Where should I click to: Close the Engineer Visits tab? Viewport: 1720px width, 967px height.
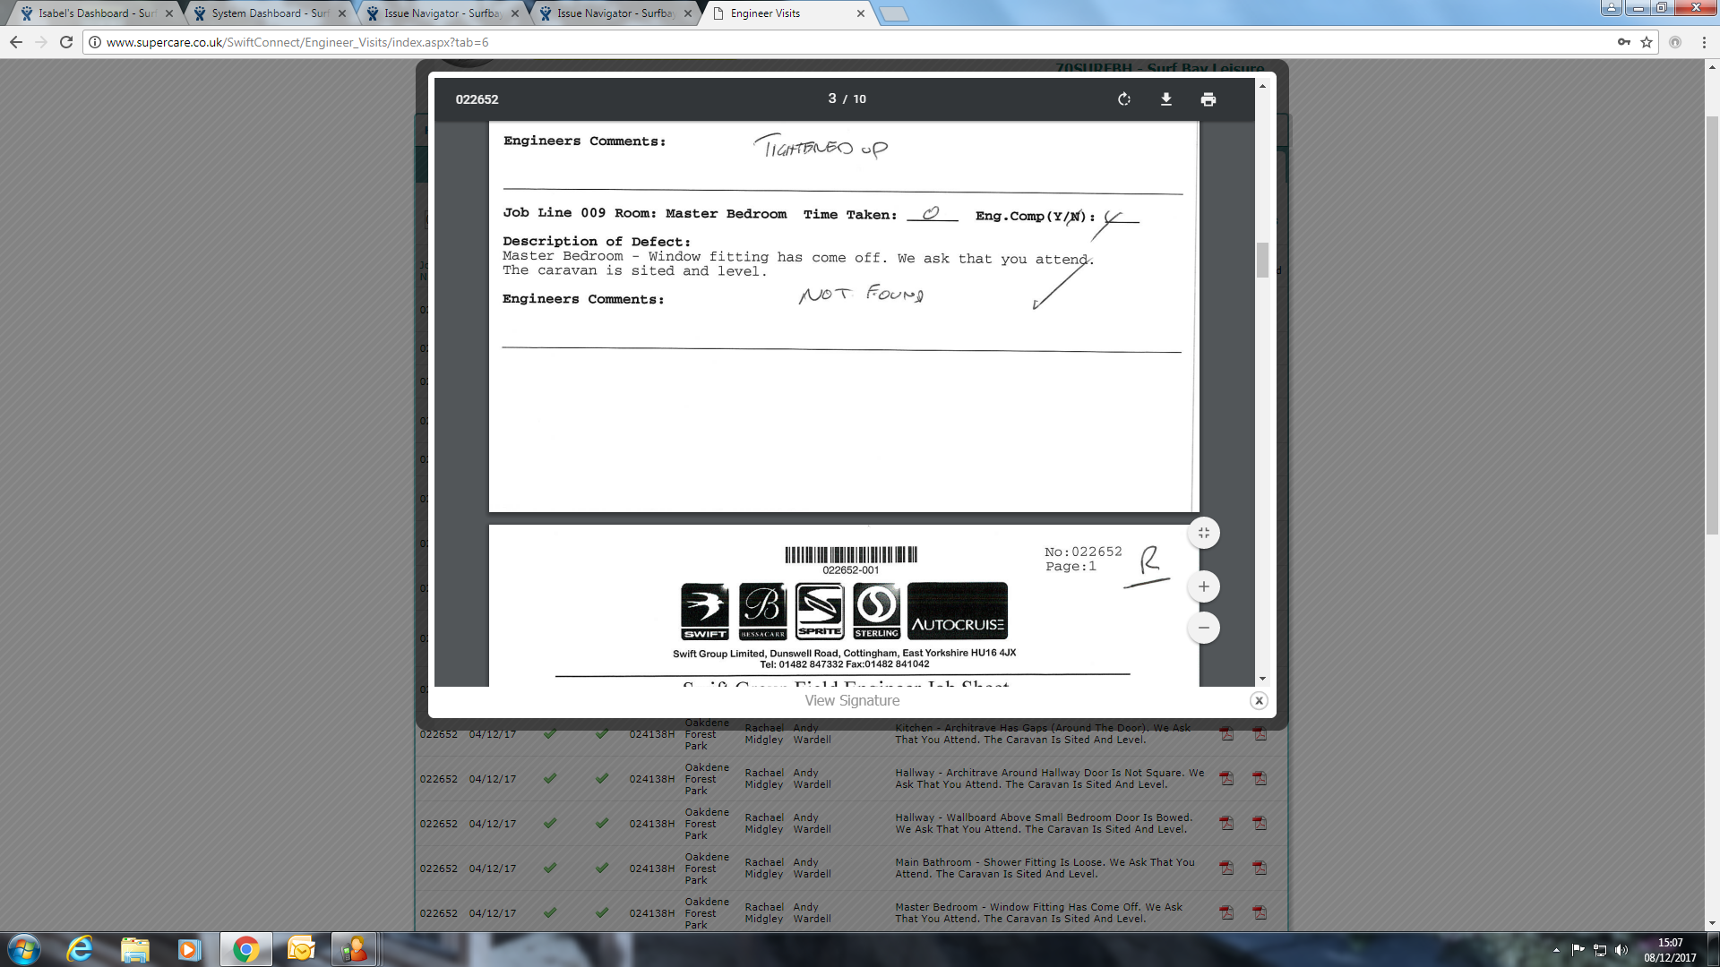tap(861, 13)
